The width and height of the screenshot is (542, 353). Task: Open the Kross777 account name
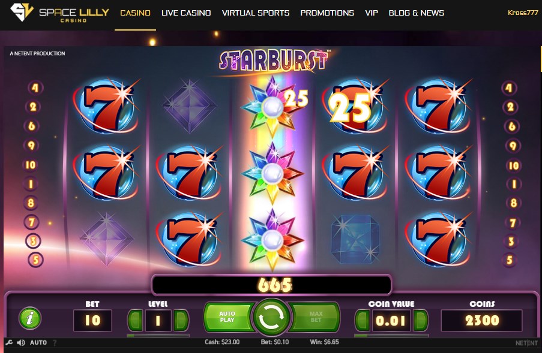point(523,13)
